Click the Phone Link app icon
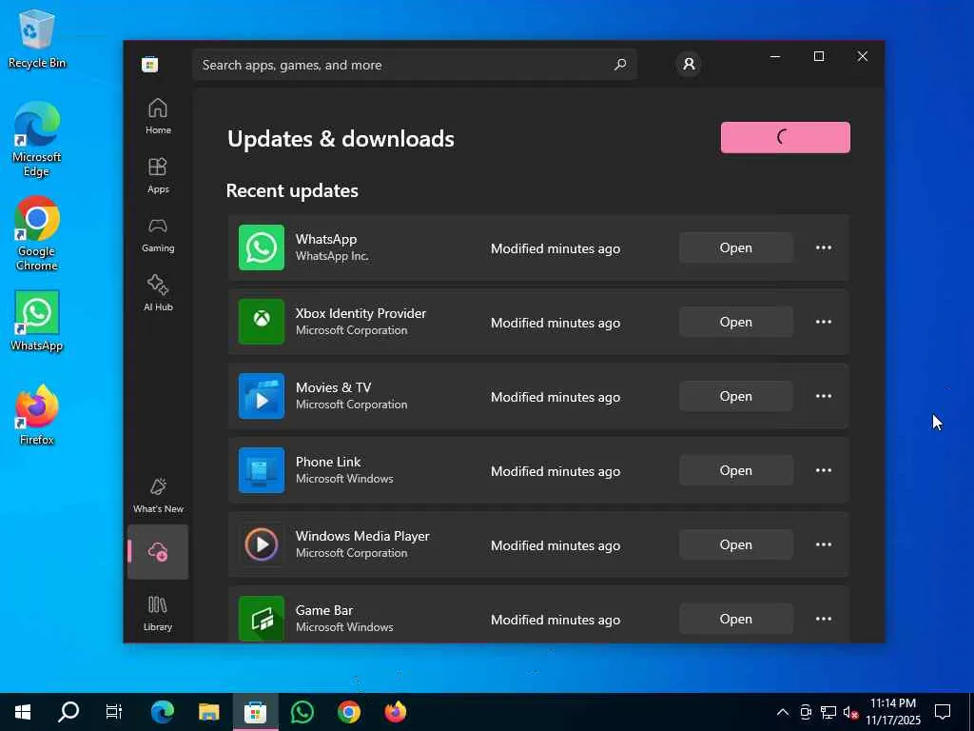The height and width of the screenshot is (731, 974). (262, 470)
